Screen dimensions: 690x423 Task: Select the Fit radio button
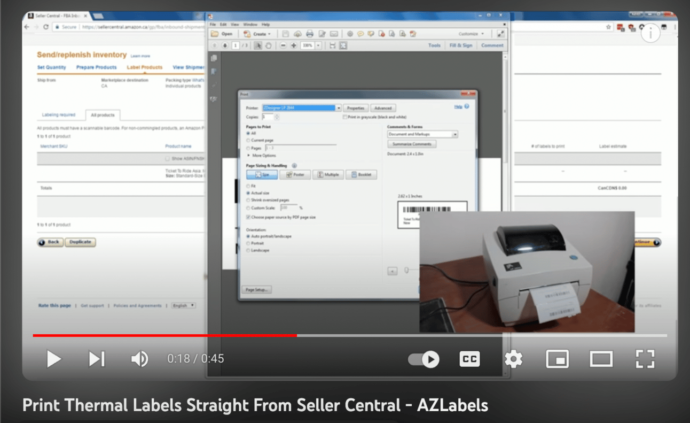[248, 186]
